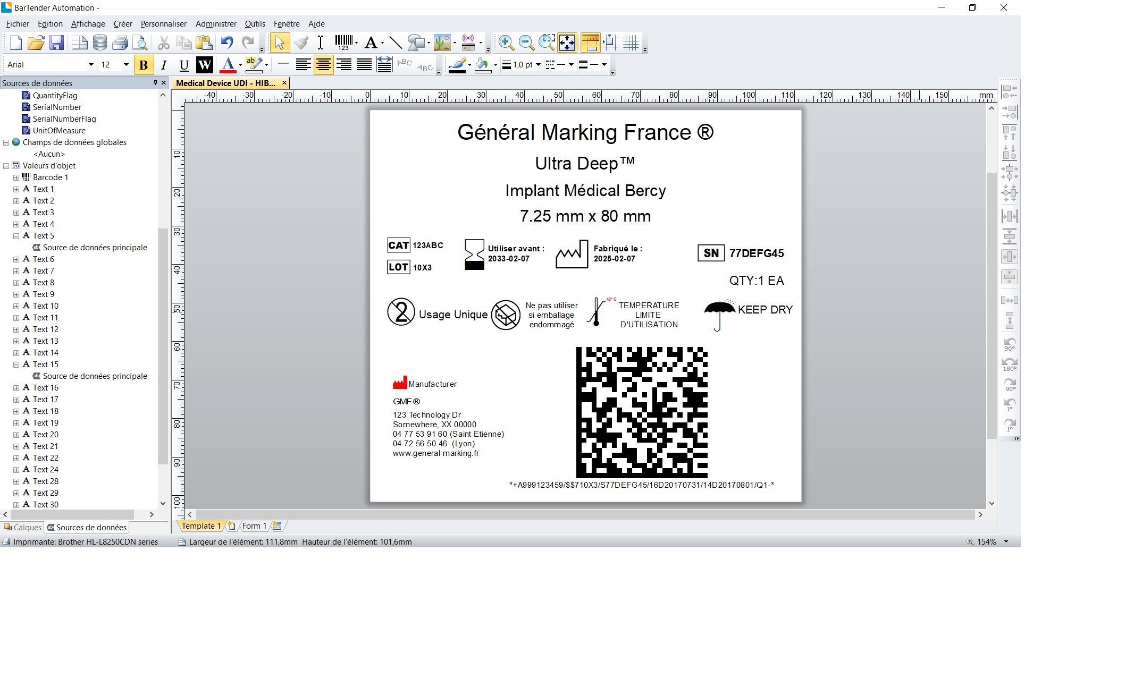Open the line thickness 1,0 pt dropdown
The image size is (1134, 678).
click(538, 65)
